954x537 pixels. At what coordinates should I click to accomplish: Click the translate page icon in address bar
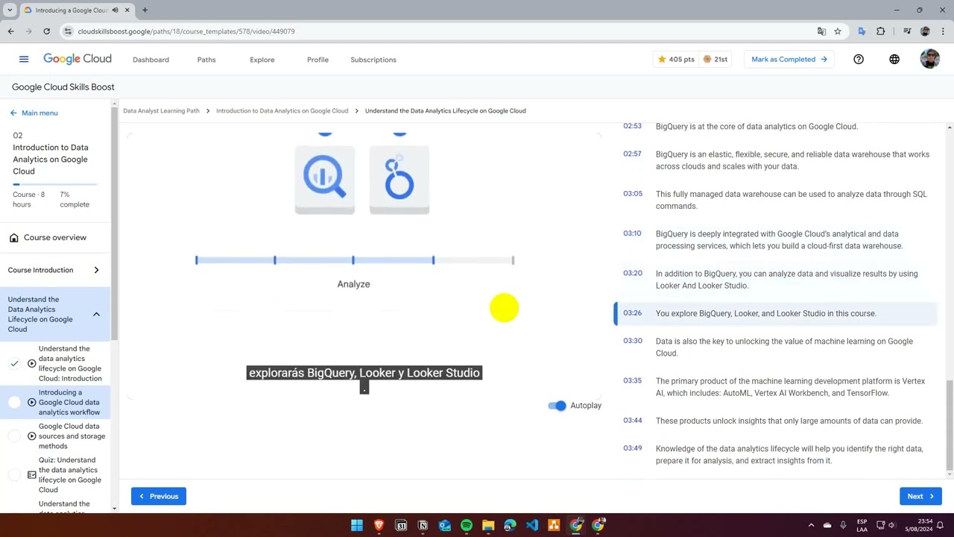[821, 31]
